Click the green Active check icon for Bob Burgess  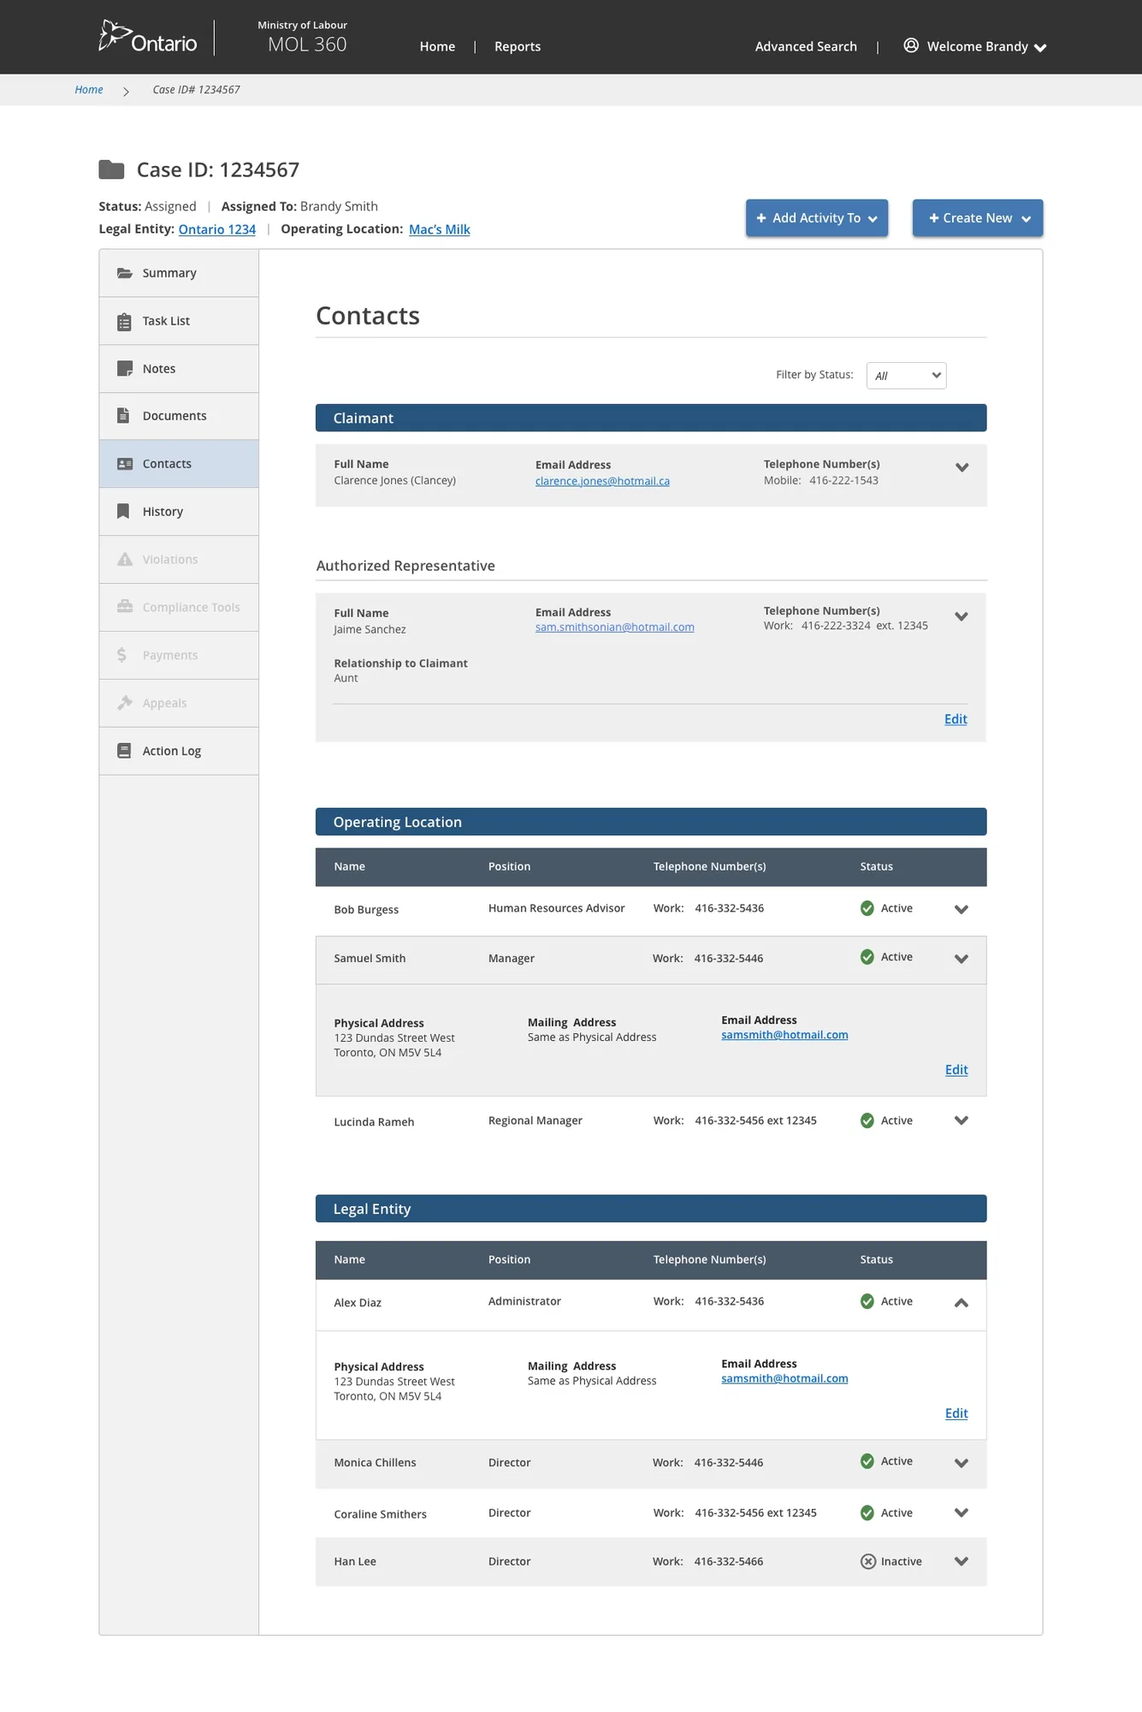[867, 908]
